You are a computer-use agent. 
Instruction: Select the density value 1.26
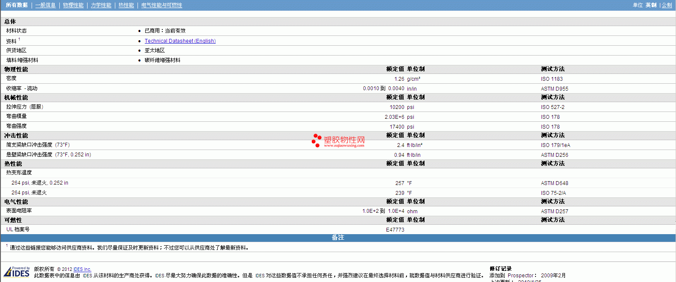tap(399, 79)
